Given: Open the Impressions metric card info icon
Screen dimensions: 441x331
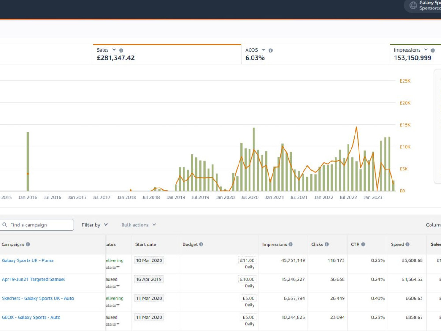Looking at the screenshot, I should click(433, 50).
